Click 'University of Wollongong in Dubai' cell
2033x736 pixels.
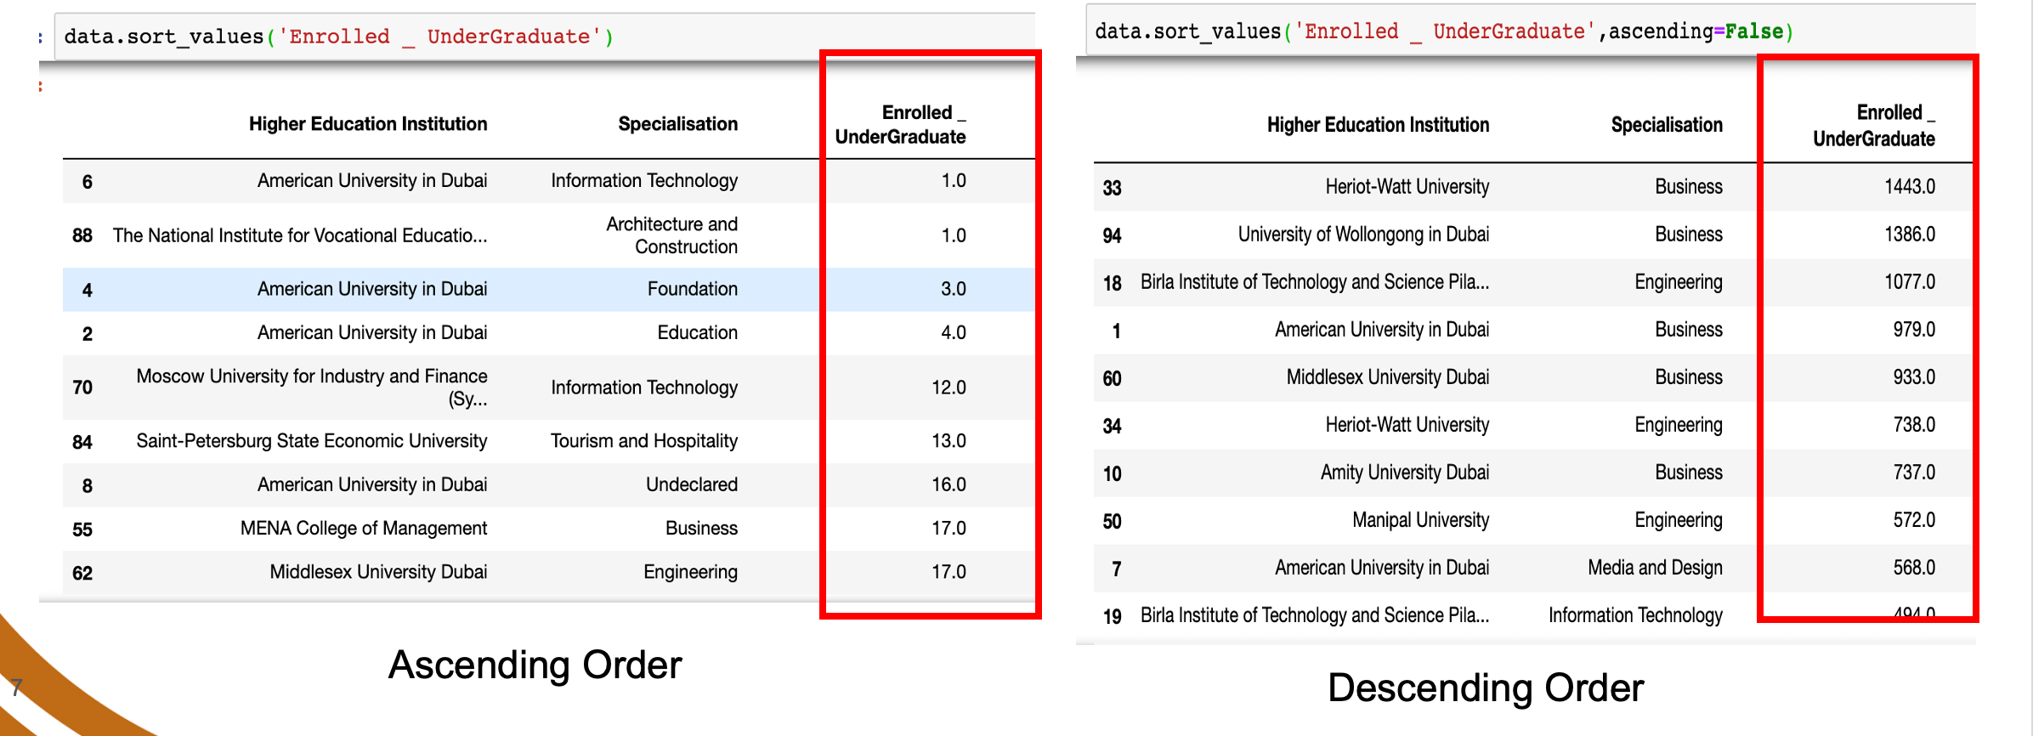tap(1363, 235)
